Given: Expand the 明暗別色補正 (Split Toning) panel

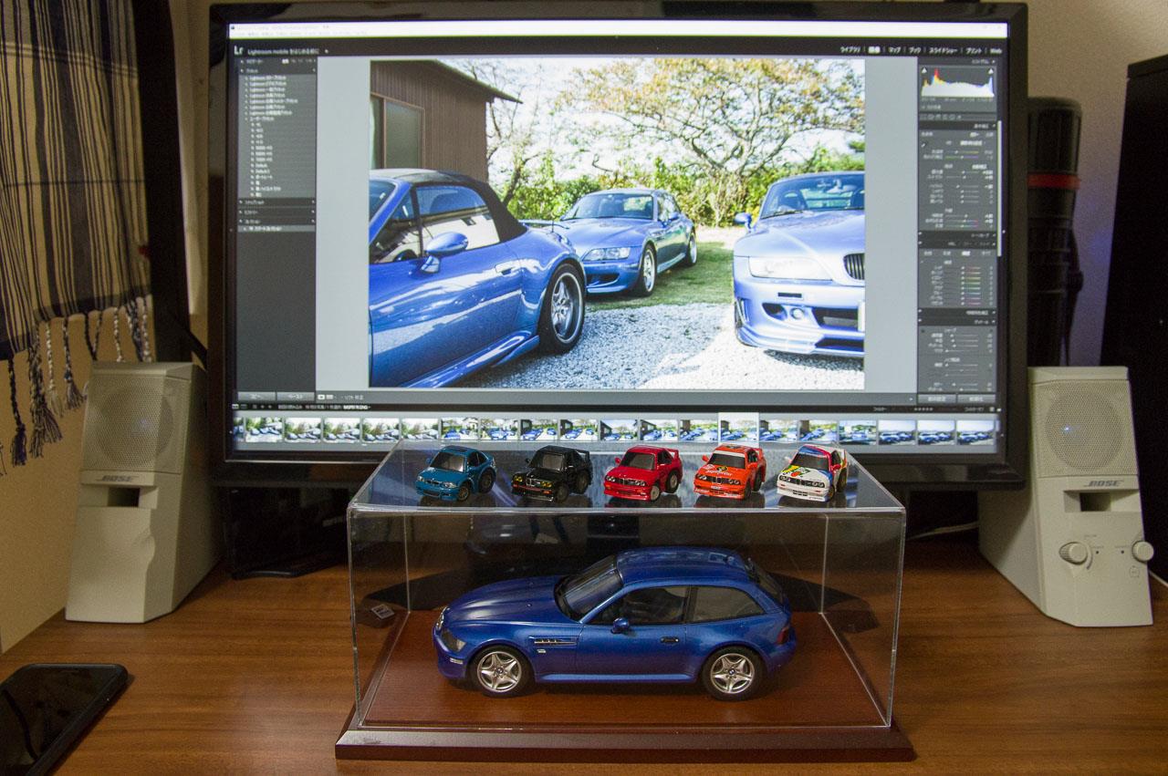Looking at the screenshot, I should pyautogui.click(x=993, y=313).
